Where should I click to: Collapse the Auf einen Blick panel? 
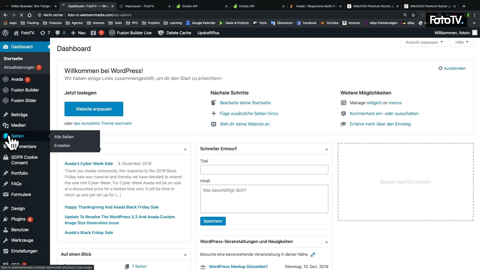(x=185, y=254)
